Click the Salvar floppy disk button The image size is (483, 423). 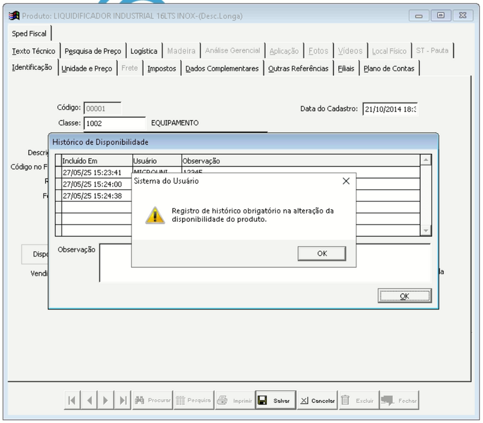click(x=275, y=401)
